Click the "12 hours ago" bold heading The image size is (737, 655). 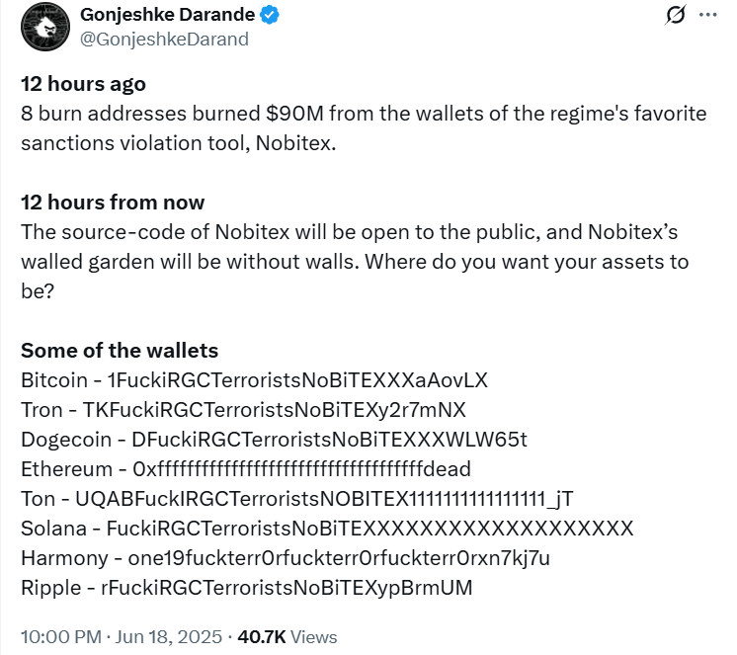[x=83, y=84]
